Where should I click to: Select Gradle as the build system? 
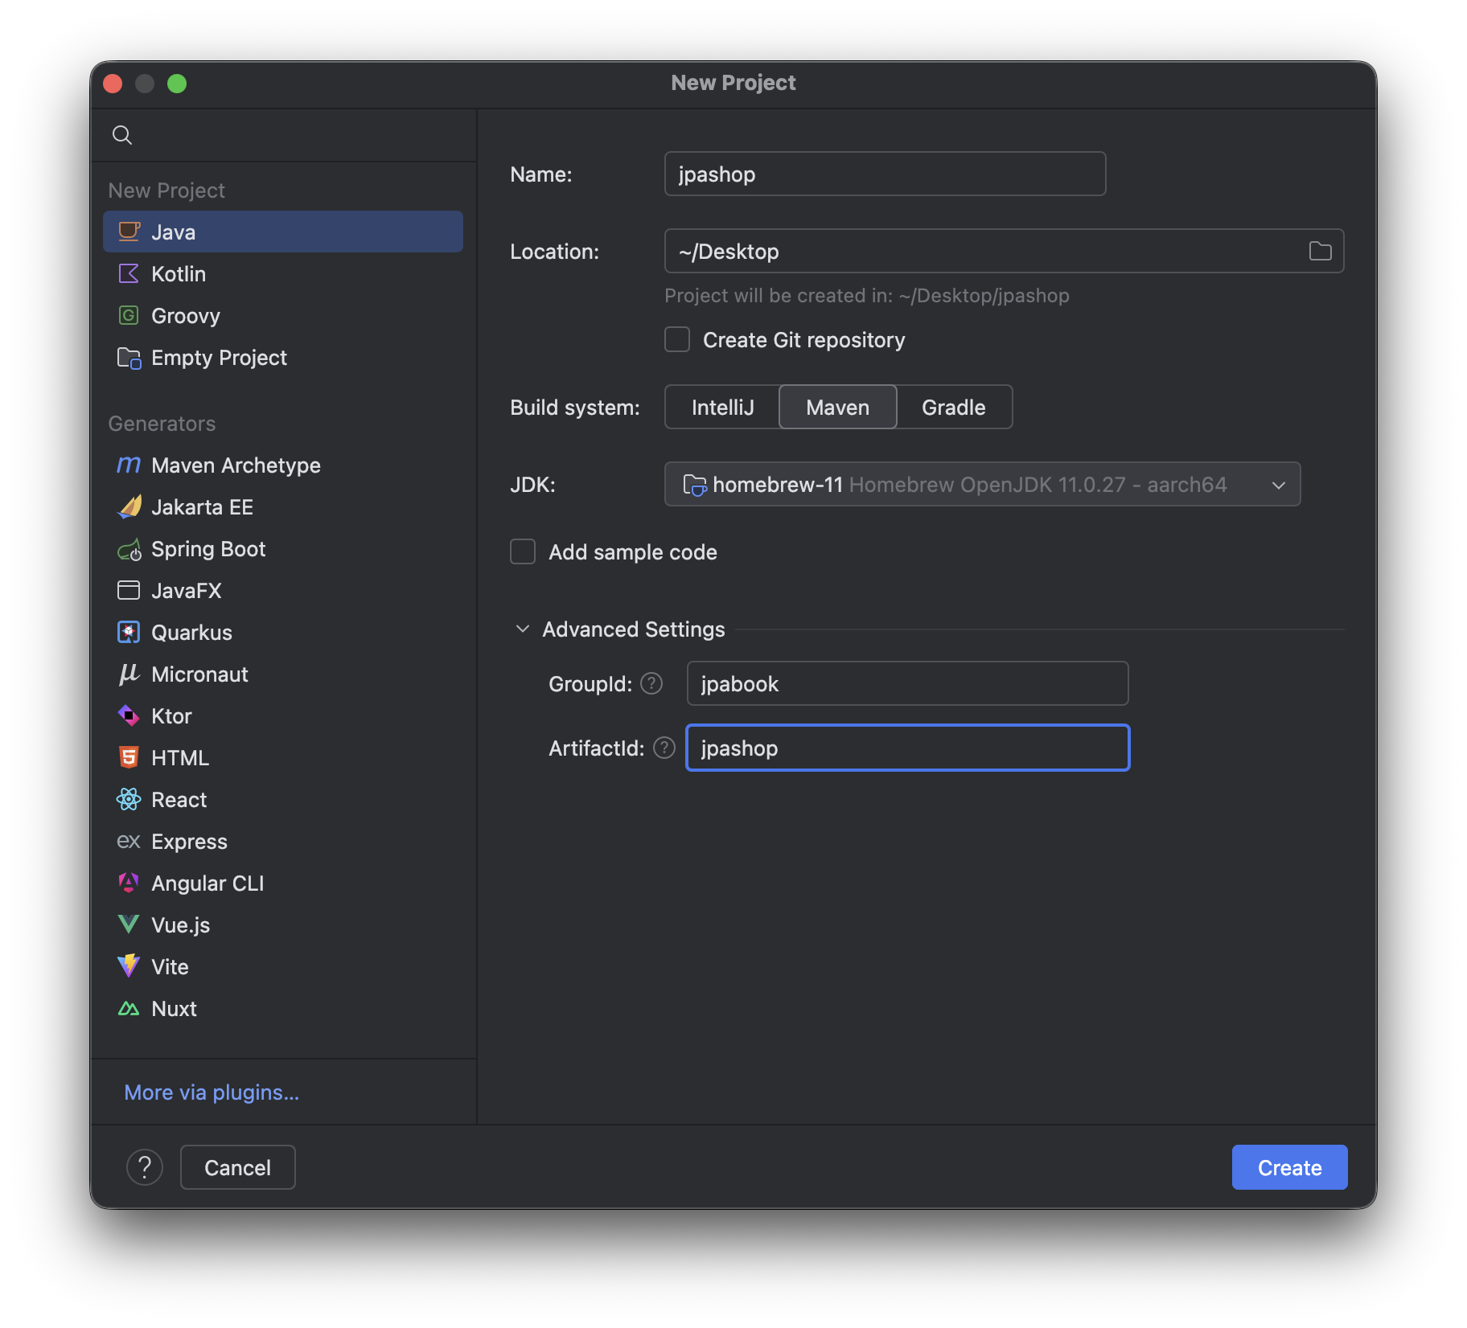[953, 408]
